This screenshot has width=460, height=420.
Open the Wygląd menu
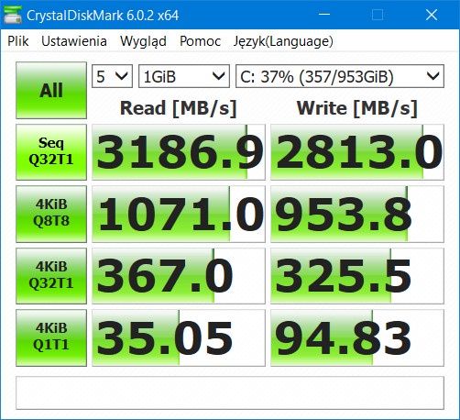click(x=143, y=41)
